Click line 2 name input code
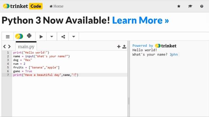Screen dimensions: 209x117 (41, 56)
